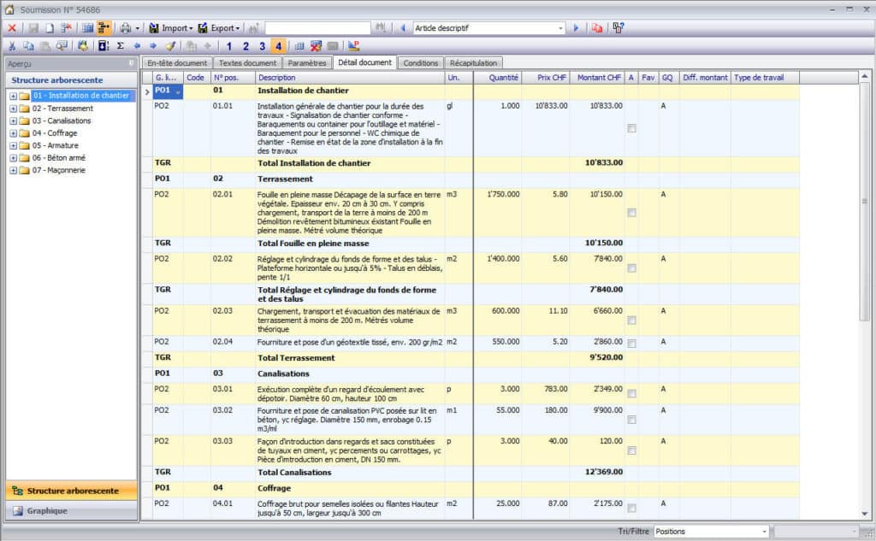Image resolution: width=876 pixels, height=541 pixels.
Task: Click the bell notification icon
Action: [x=83, y=46]
